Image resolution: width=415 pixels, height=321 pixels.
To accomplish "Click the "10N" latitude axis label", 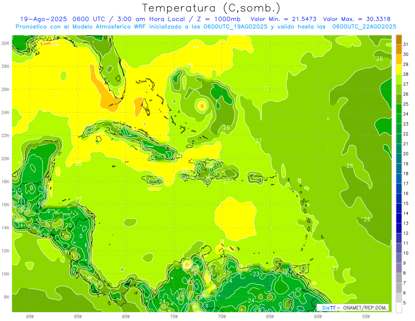I will pos(5,274).
